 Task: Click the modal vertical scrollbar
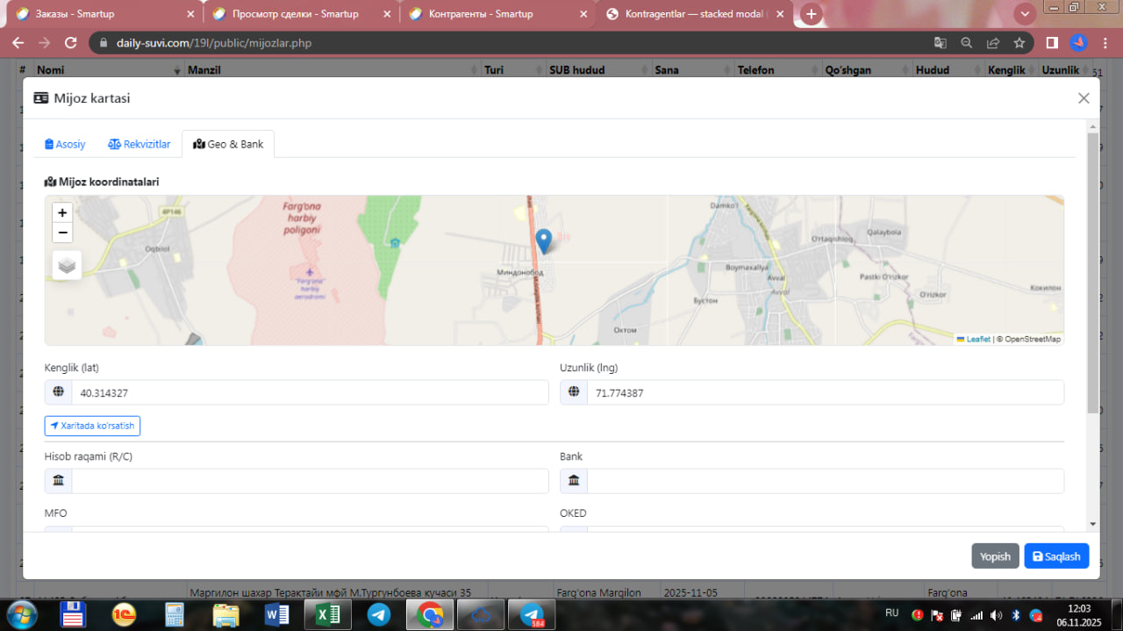tap(1092, 272)
